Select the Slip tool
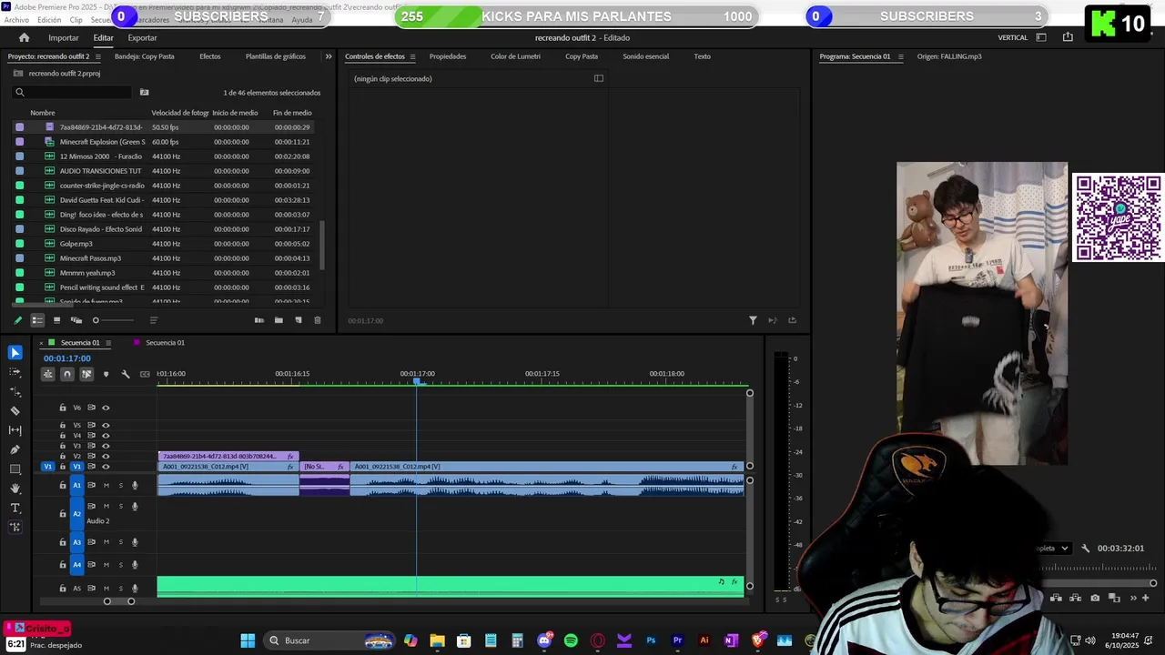This screenshot has width=1165, height=655. pyautogui.click(x=15, y=430)
